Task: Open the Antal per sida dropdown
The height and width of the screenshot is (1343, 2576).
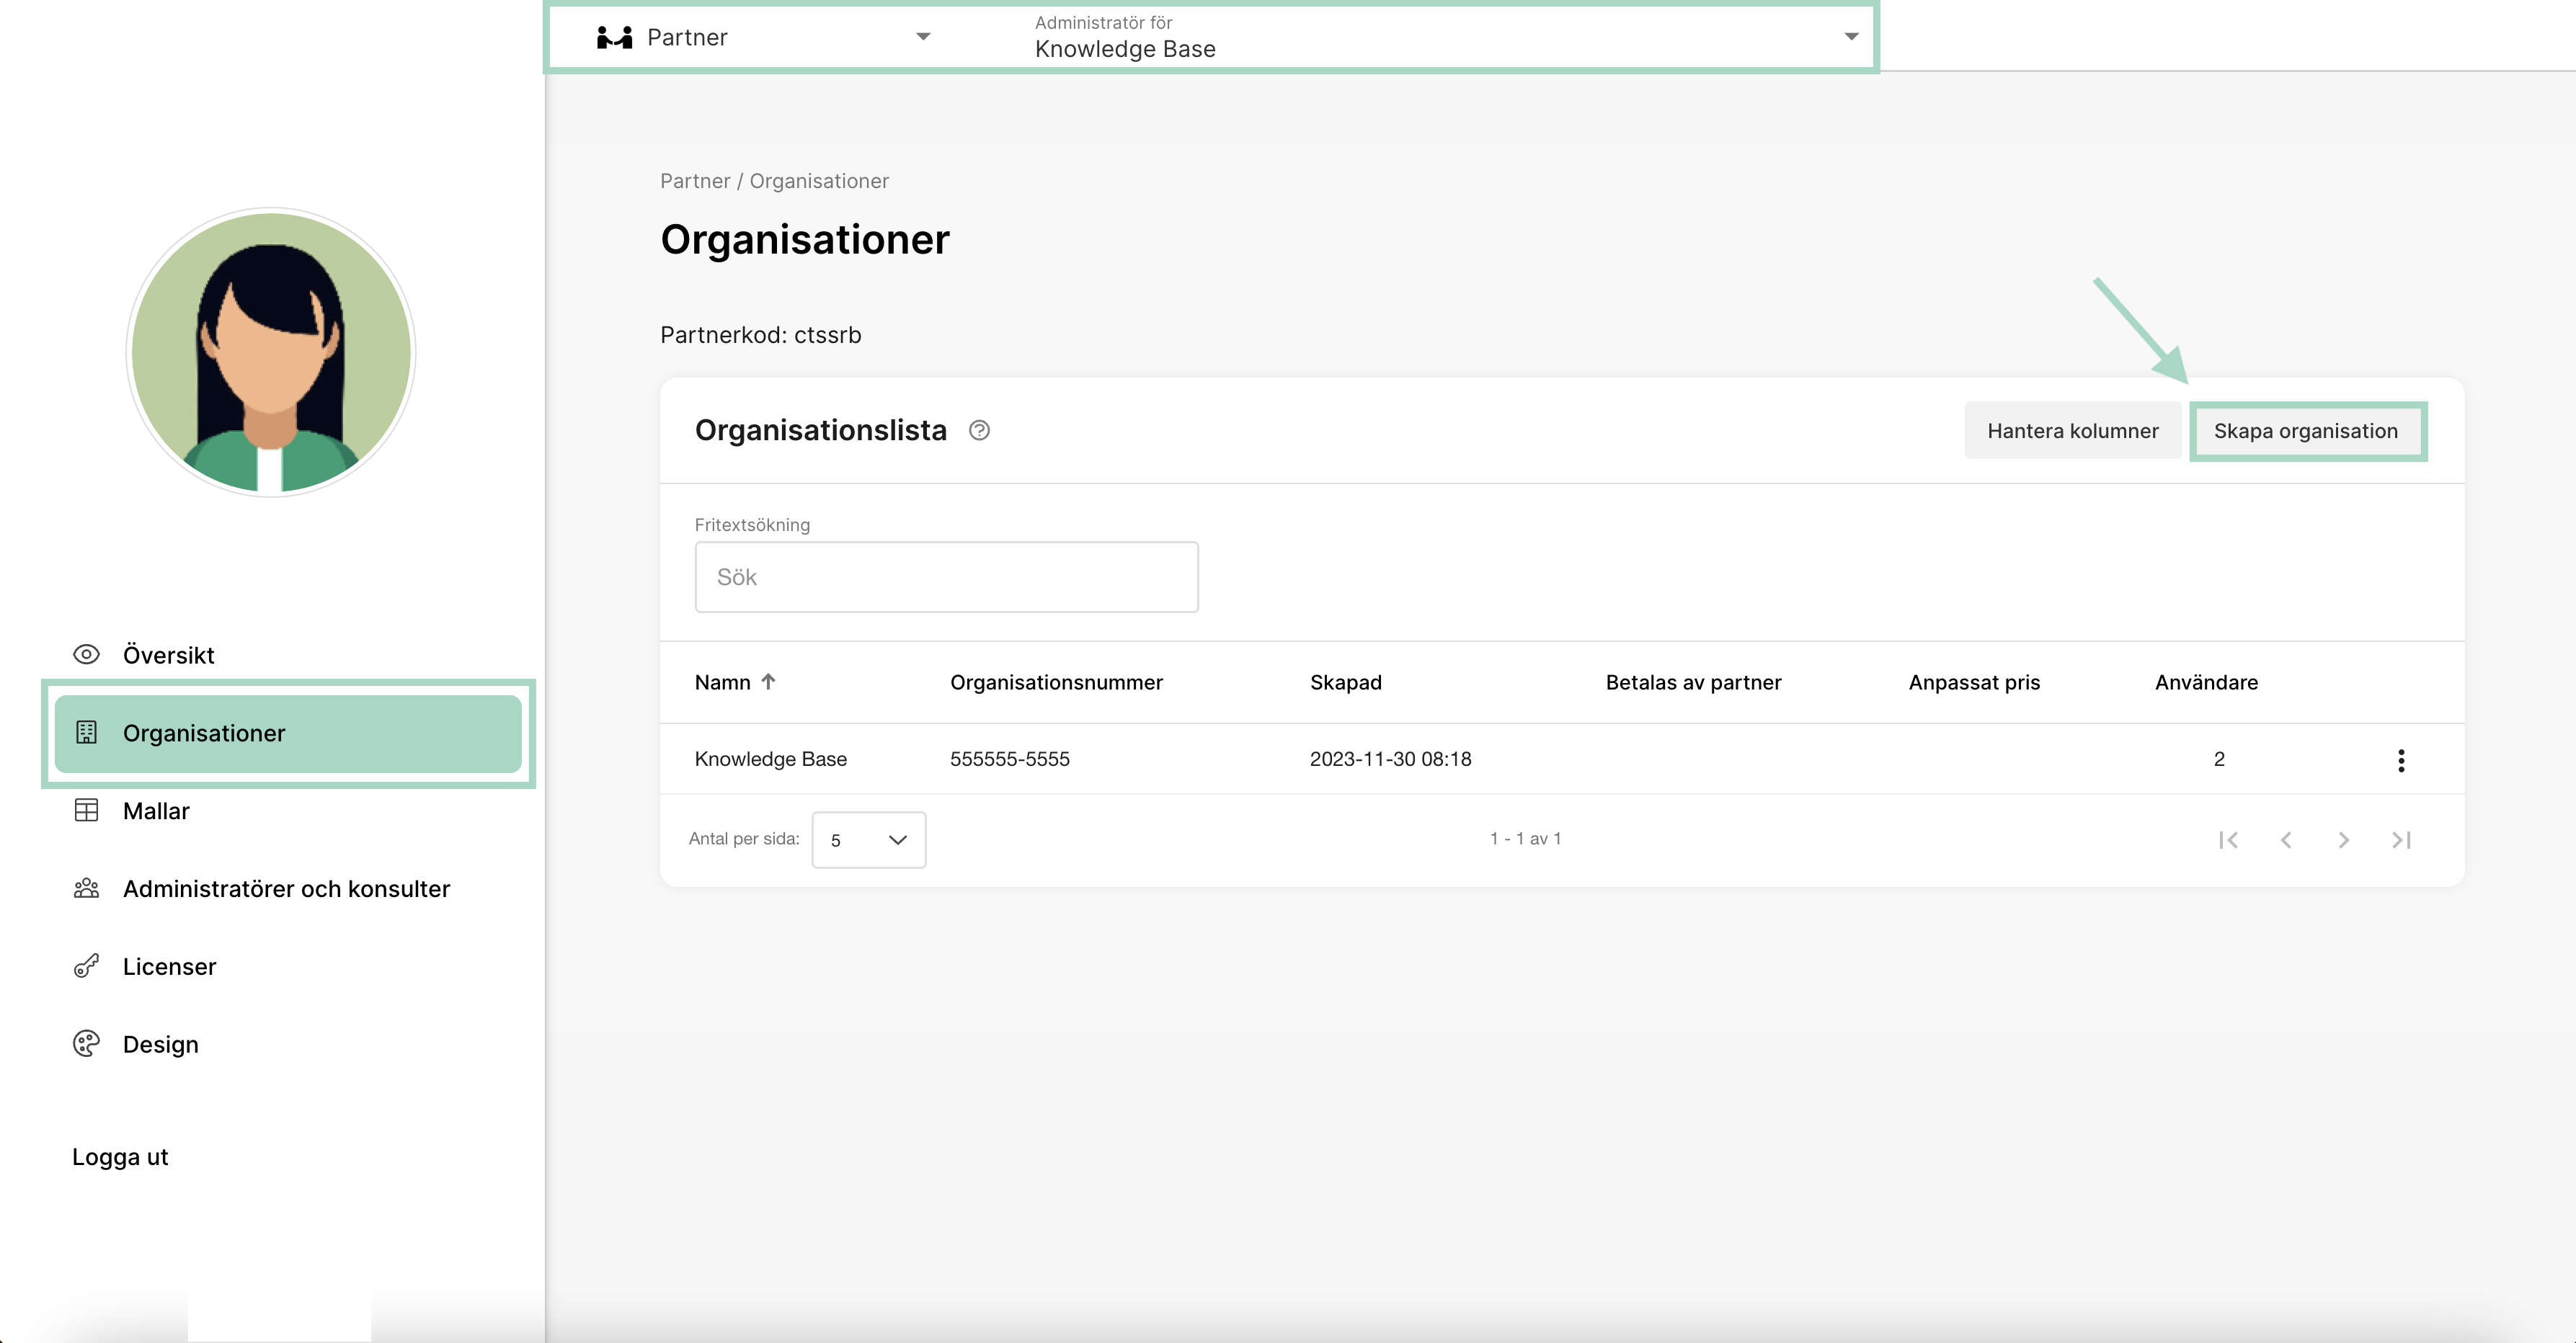Action: tap(868, 840)
